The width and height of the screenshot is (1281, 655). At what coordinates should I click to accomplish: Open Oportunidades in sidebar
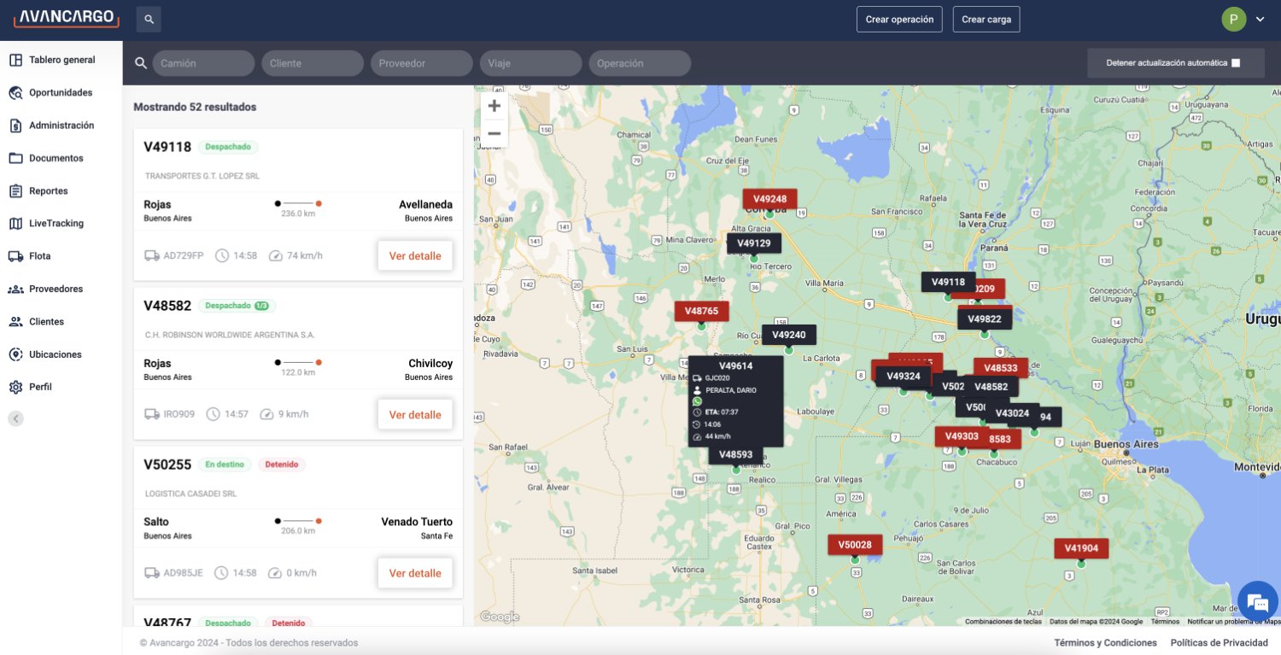[61, 92]
